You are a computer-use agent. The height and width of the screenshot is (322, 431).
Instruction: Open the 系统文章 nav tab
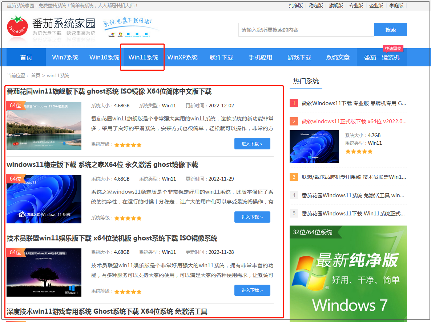point(338,57)
